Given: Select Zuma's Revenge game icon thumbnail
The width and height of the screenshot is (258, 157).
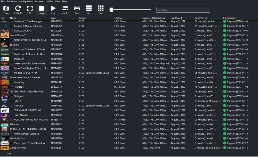Looking at the screenshot, I should tap(5, 148).
